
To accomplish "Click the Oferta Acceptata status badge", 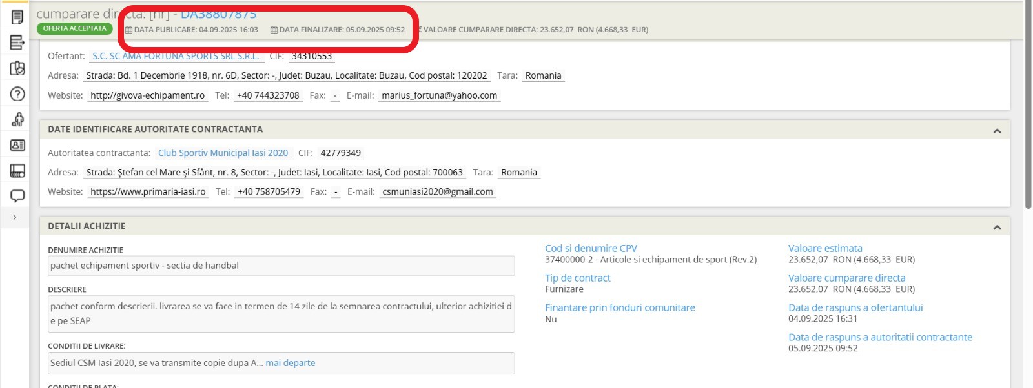I will click(x=75, y=28).
